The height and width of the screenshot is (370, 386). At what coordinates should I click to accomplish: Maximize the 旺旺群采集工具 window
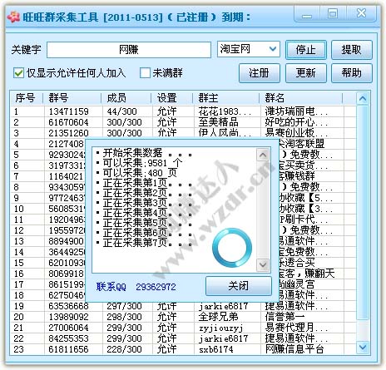[x=333, y=14]
